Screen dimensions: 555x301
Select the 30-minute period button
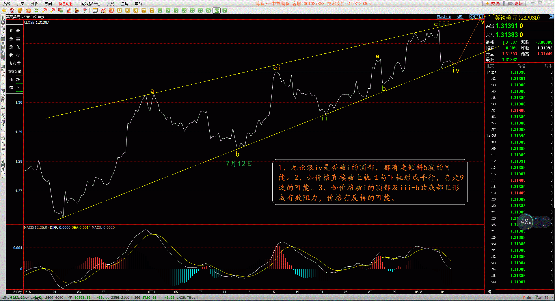pyautogui.click(x=192, y=10)
